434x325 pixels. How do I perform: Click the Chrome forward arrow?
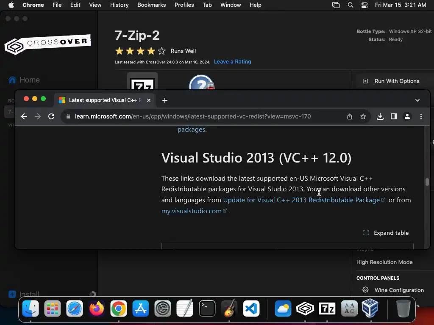point(38,116)
